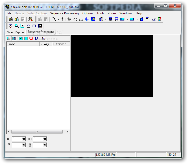188x164 pixels.
Task: Check all frames with the cyan checkmark button
Action: click(x=21, y=38)
